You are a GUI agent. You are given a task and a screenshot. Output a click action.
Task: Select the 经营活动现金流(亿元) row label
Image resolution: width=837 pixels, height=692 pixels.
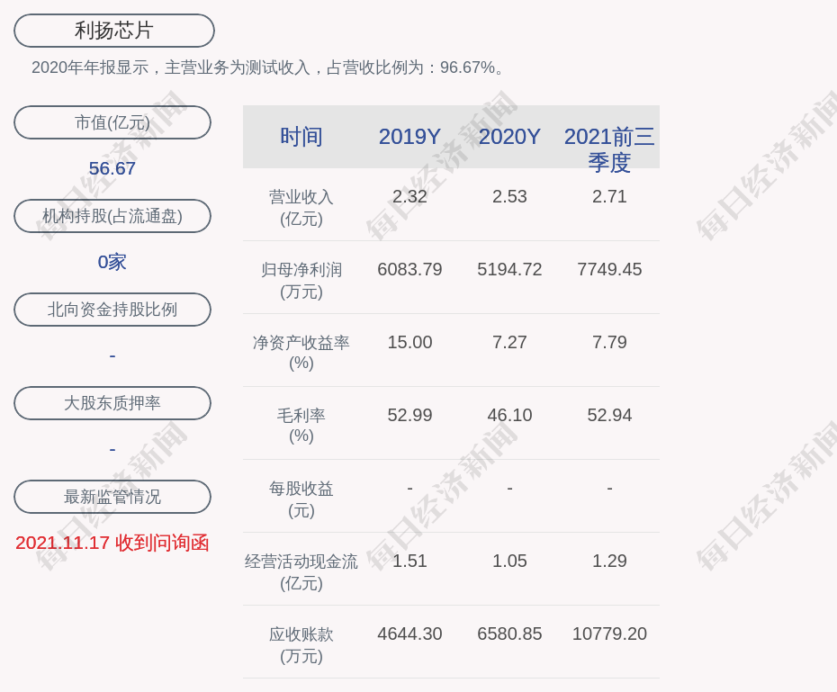301,572
